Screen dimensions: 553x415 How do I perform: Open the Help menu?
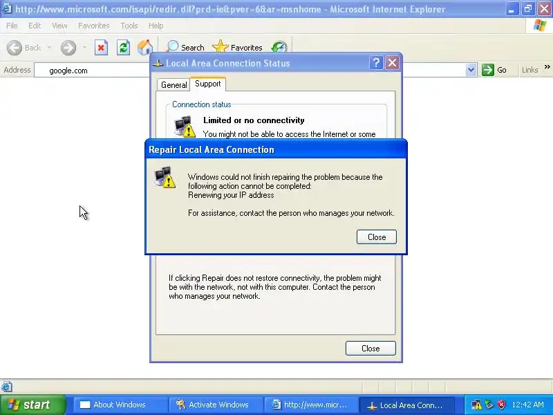[x=156, y=26]
